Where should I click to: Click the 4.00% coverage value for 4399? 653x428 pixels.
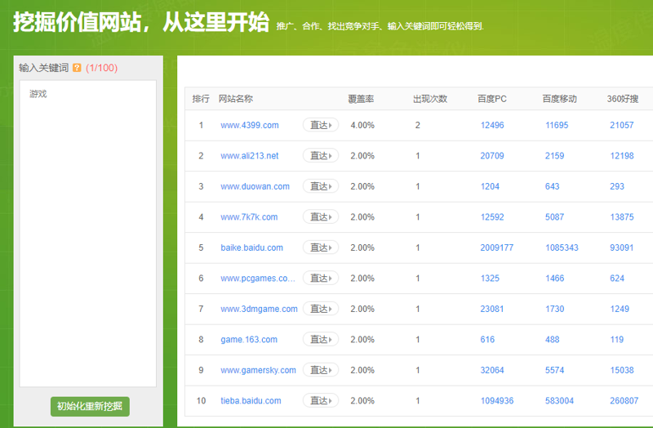(x=362, y=125)
